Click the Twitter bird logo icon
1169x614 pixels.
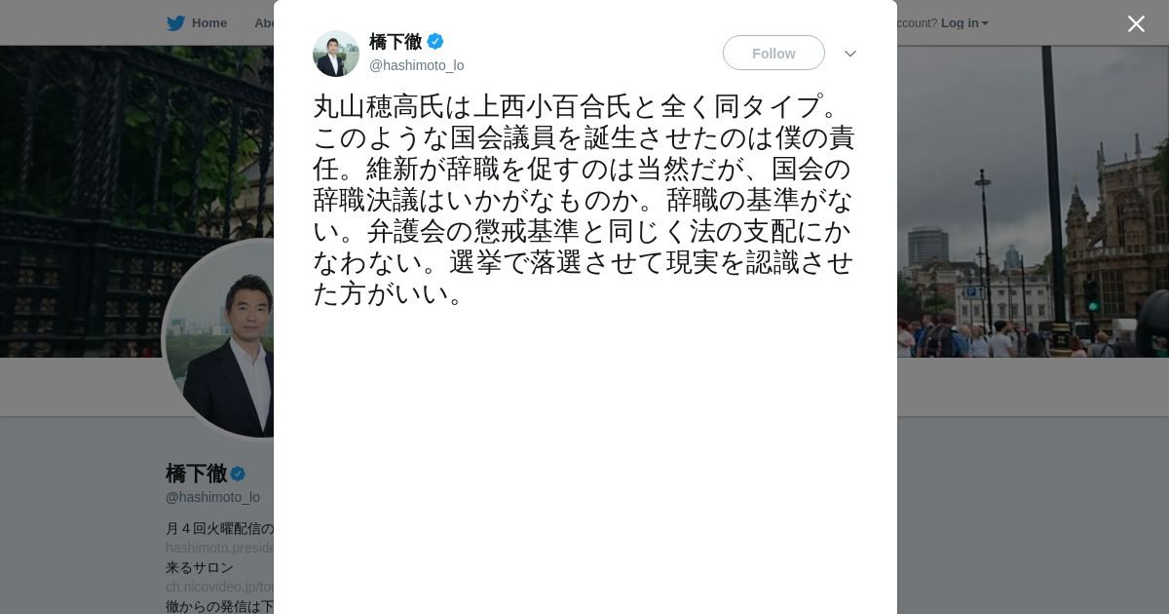pos(175,23)
